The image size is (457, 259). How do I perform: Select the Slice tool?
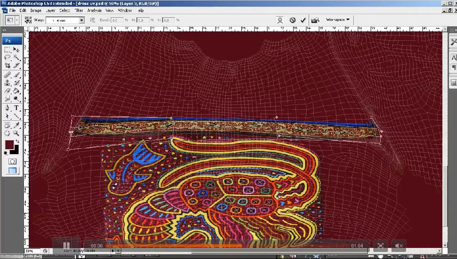[x=16, y=66]
